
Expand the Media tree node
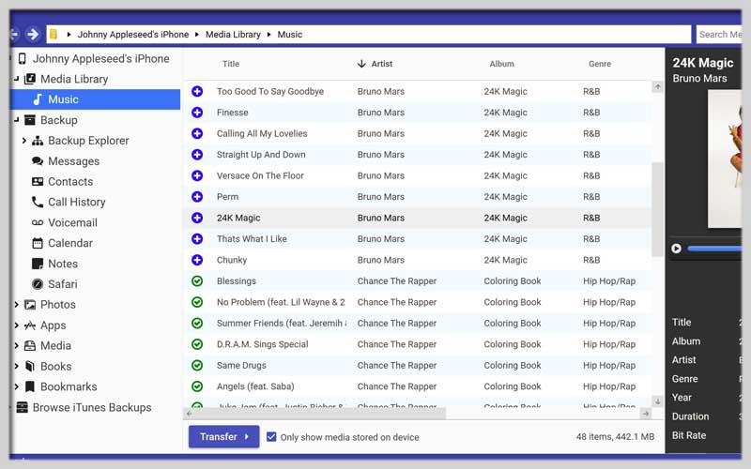coord(16,345)
